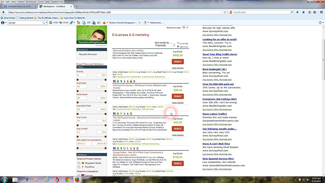
Task: Click the green dollar icon under Eformula Evolution
Action: (118, 81)
